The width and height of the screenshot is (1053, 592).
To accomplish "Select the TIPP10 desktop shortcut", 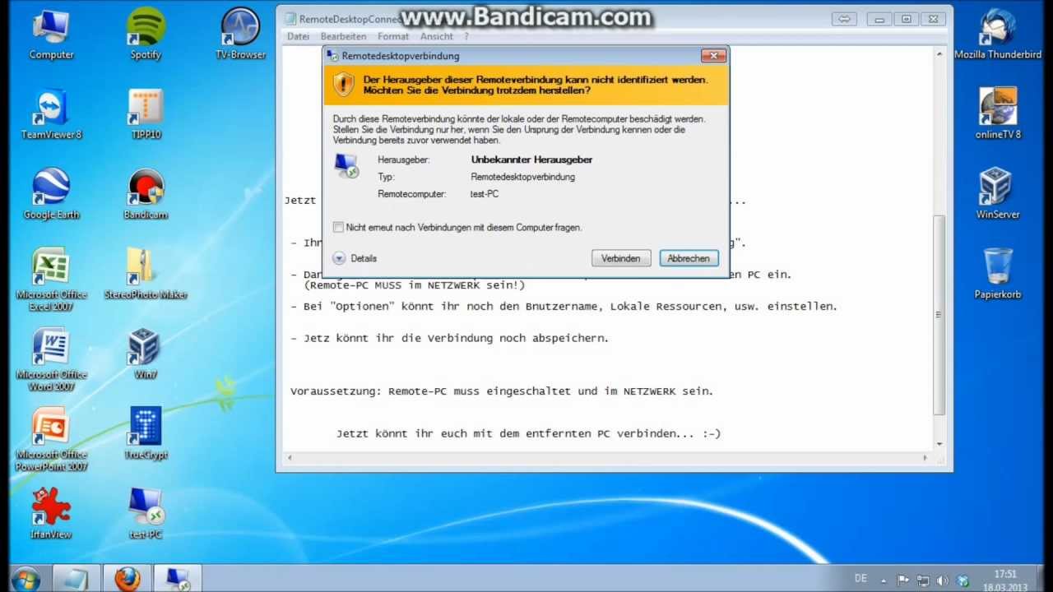I will (146, 114).
